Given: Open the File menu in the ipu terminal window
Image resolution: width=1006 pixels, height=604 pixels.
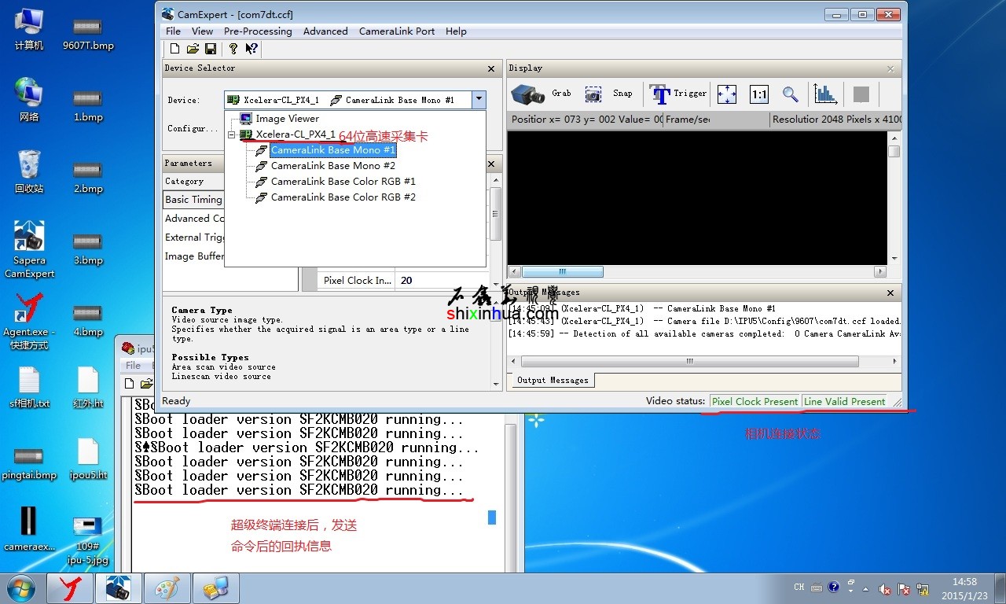Looking at the screenshot, I should pos(134,366).
